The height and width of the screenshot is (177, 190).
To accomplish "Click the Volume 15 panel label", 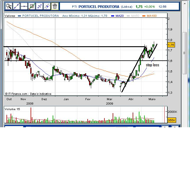I will (x=12, y=109).
